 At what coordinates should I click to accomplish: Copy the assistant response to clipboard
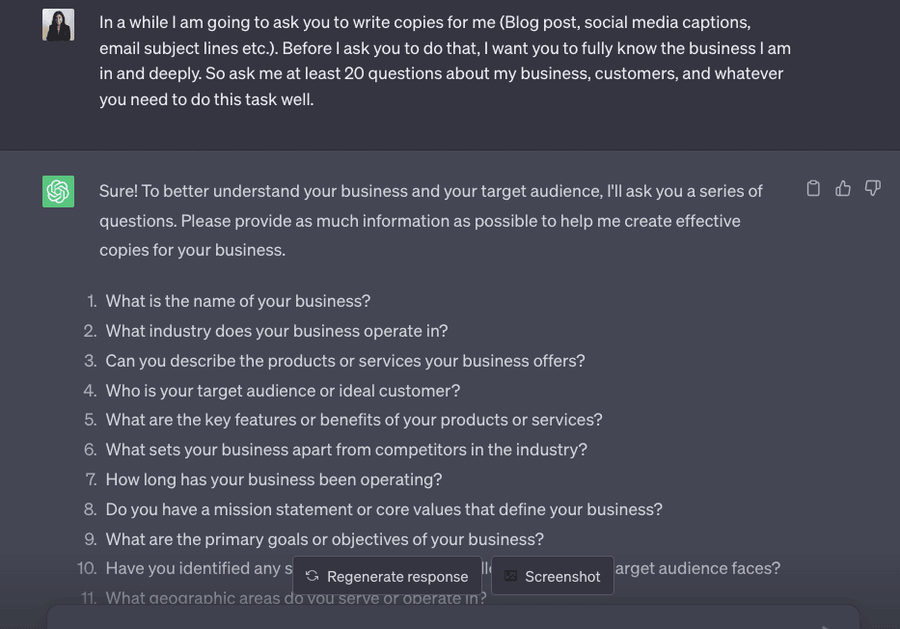[x=813, y=189]
